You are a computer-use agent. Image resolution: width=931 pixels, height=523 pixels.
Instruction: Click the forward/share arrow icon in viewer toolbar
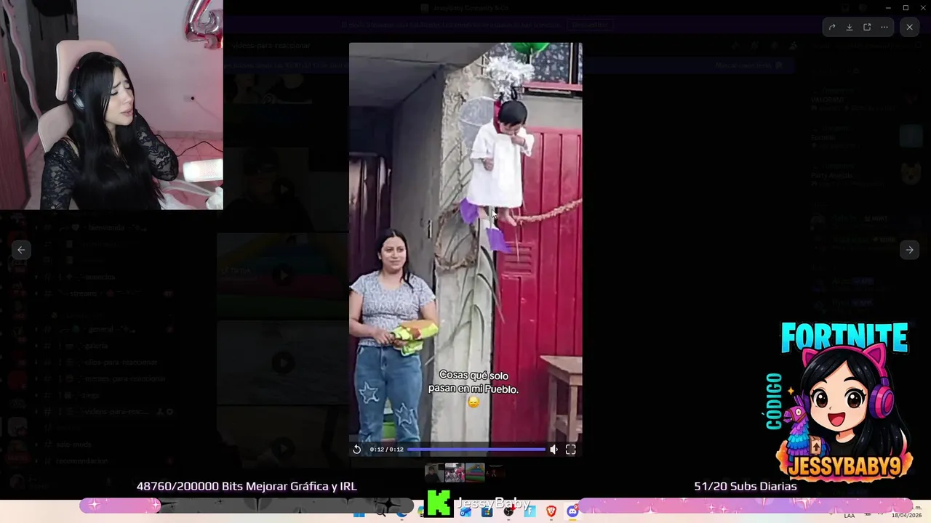pyautogui.click(x=831, y=27)
